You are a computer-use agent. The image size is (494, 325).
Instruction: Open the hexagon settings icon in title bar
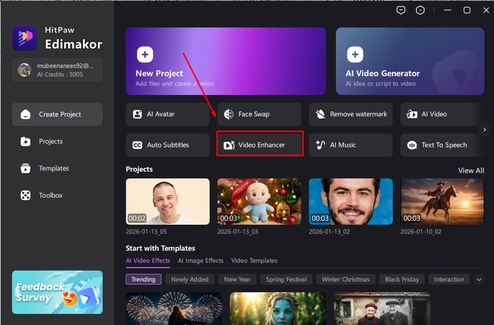tap(420, 10)
